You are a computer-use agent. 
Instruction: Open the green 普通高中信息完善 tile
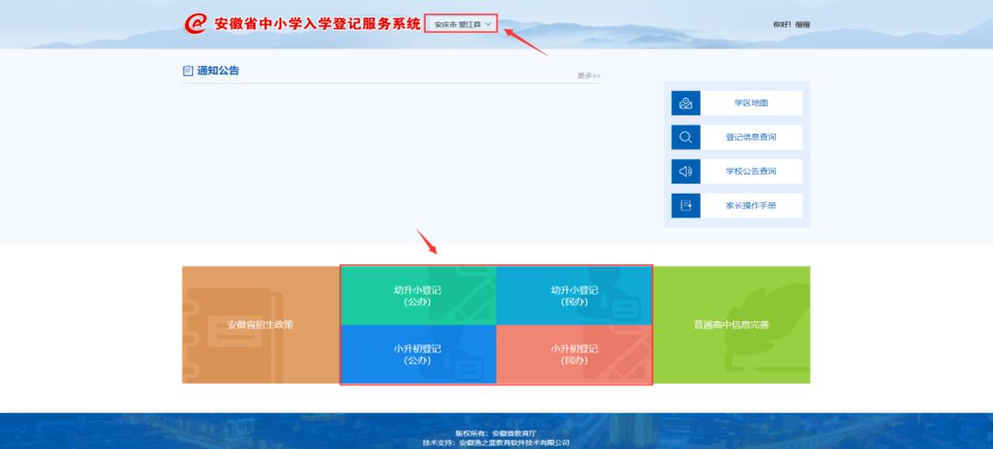click(731, 325)
